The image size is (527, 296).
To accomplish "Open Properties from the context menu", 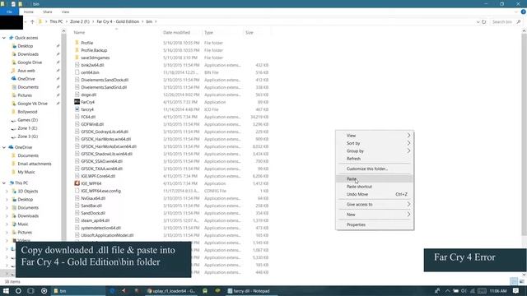I will point(375,224).
